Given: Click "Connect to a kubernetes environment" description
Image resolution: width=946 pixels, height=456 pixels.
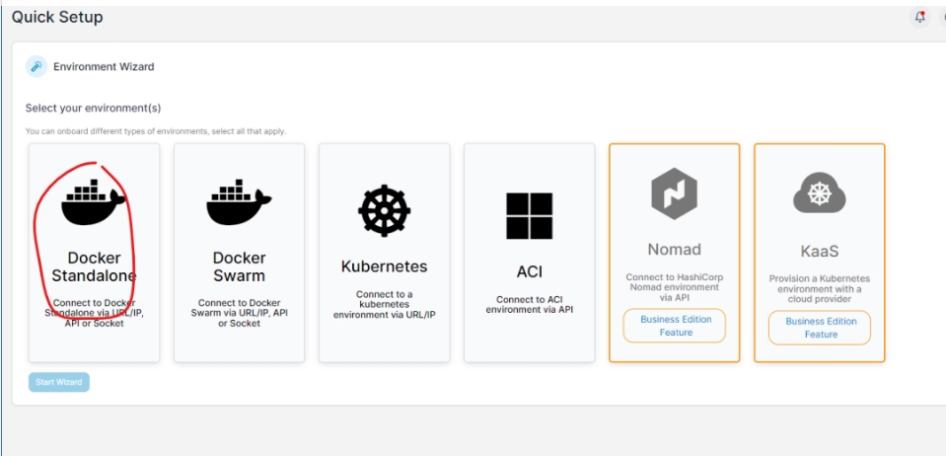Looking at the screenshot, I should 385,304.
